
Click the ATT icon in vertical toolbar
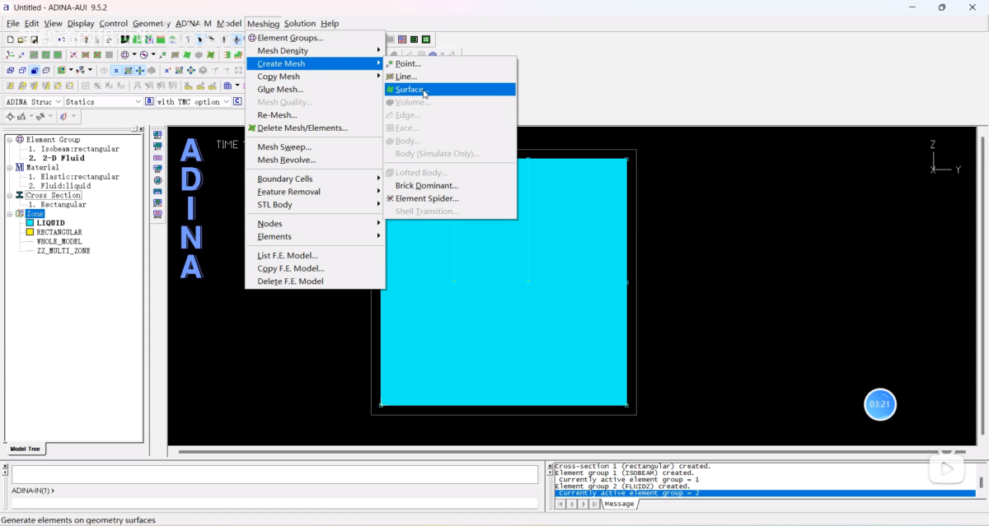click(157, 146)
